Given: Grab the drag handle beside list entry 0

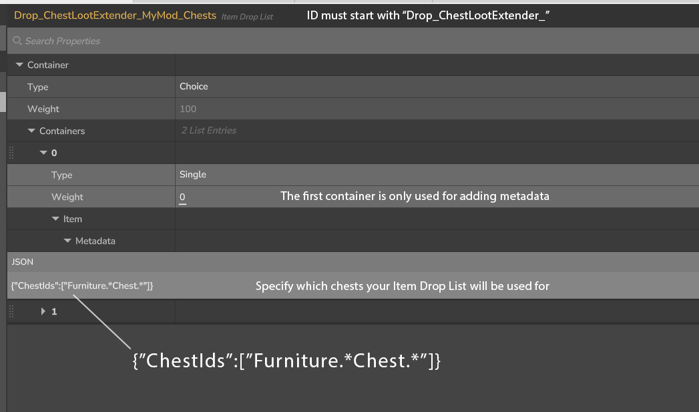Looking at the screenshot, I should pos(11,153).
